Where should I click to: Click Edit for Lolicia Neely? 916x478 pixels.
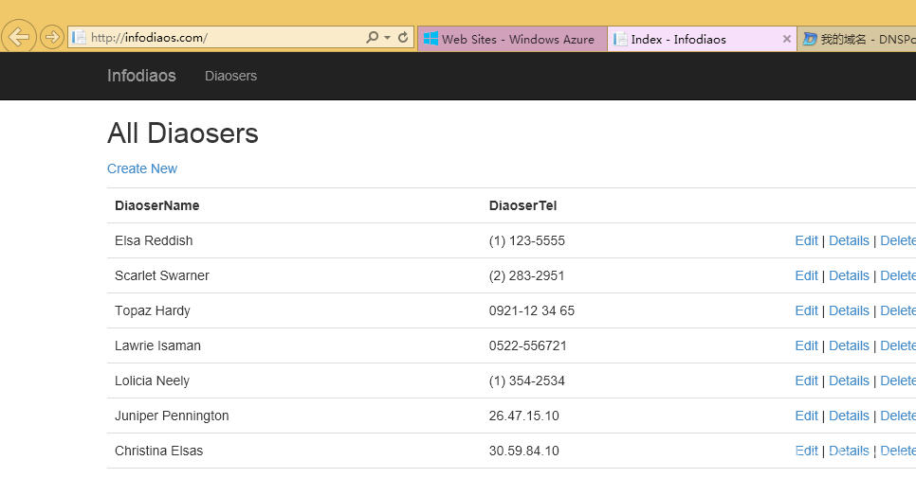[806, 381]
